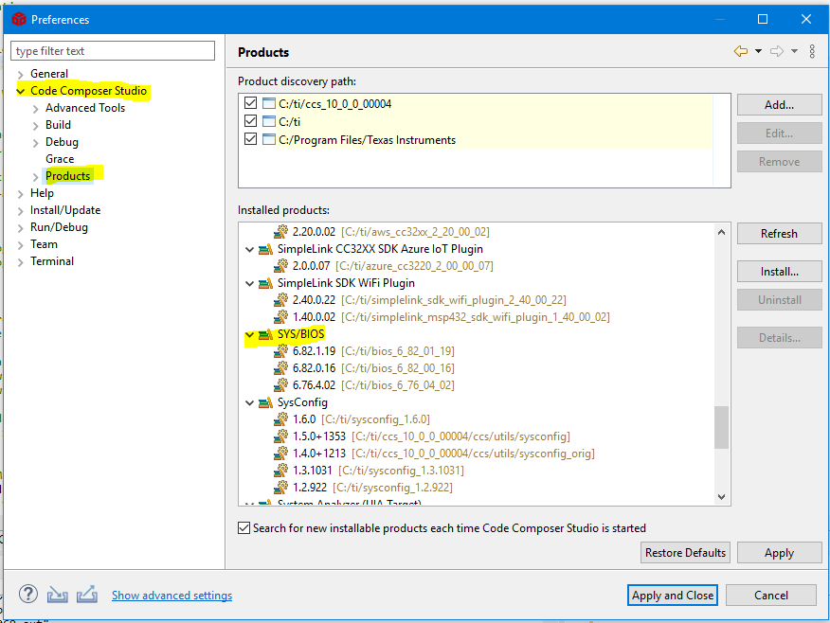Click the SYS/BIOS product group icon
The width and height of the screenshot is (830, 623).
[x=265, y=334]
